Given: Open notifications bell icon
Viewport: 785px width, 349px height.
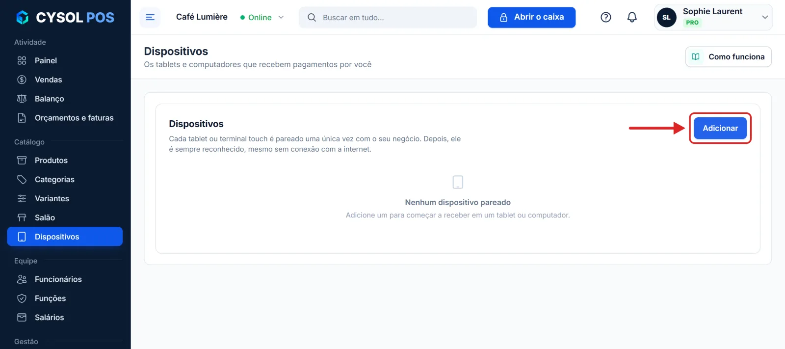Looking at the screenshot, I should click(x=632, y=17).
